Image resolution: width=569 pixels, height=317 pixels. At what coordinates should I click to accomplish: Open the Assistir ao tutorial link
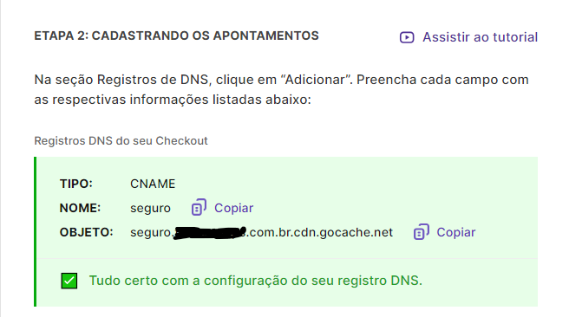(x=480, y=37)
